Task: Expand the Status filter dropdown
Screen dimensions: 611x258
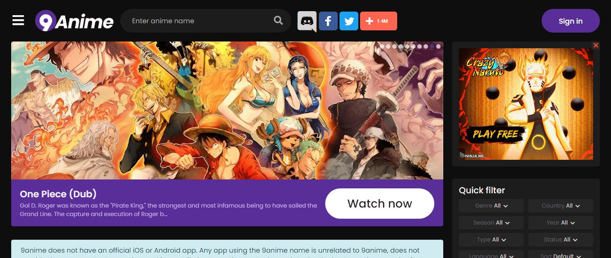Action: [560, 240]
